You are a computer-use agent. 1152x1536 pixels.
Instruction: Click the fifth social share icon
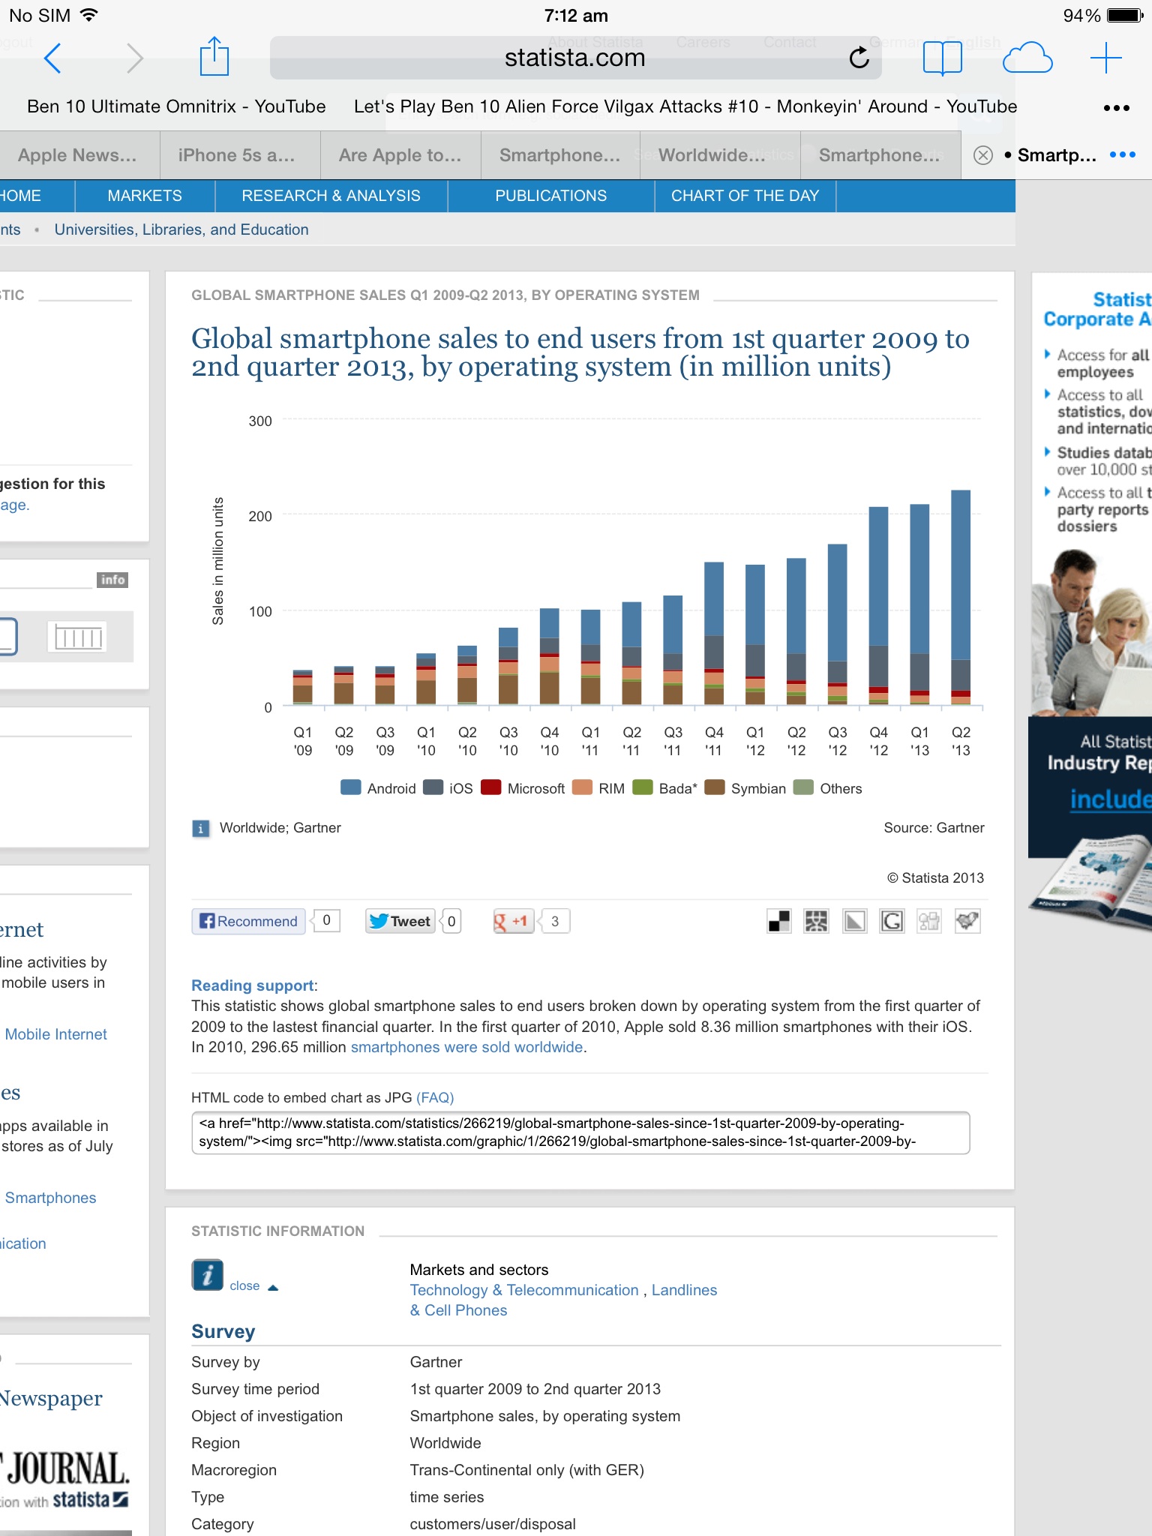coord(929,921)
